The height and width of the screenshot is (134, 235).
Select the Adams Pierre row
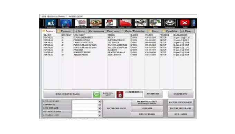point(118,55)
